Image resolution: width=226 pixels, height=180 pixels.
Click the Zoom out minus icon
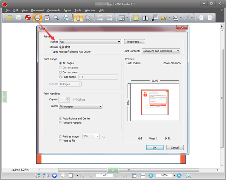151,175
